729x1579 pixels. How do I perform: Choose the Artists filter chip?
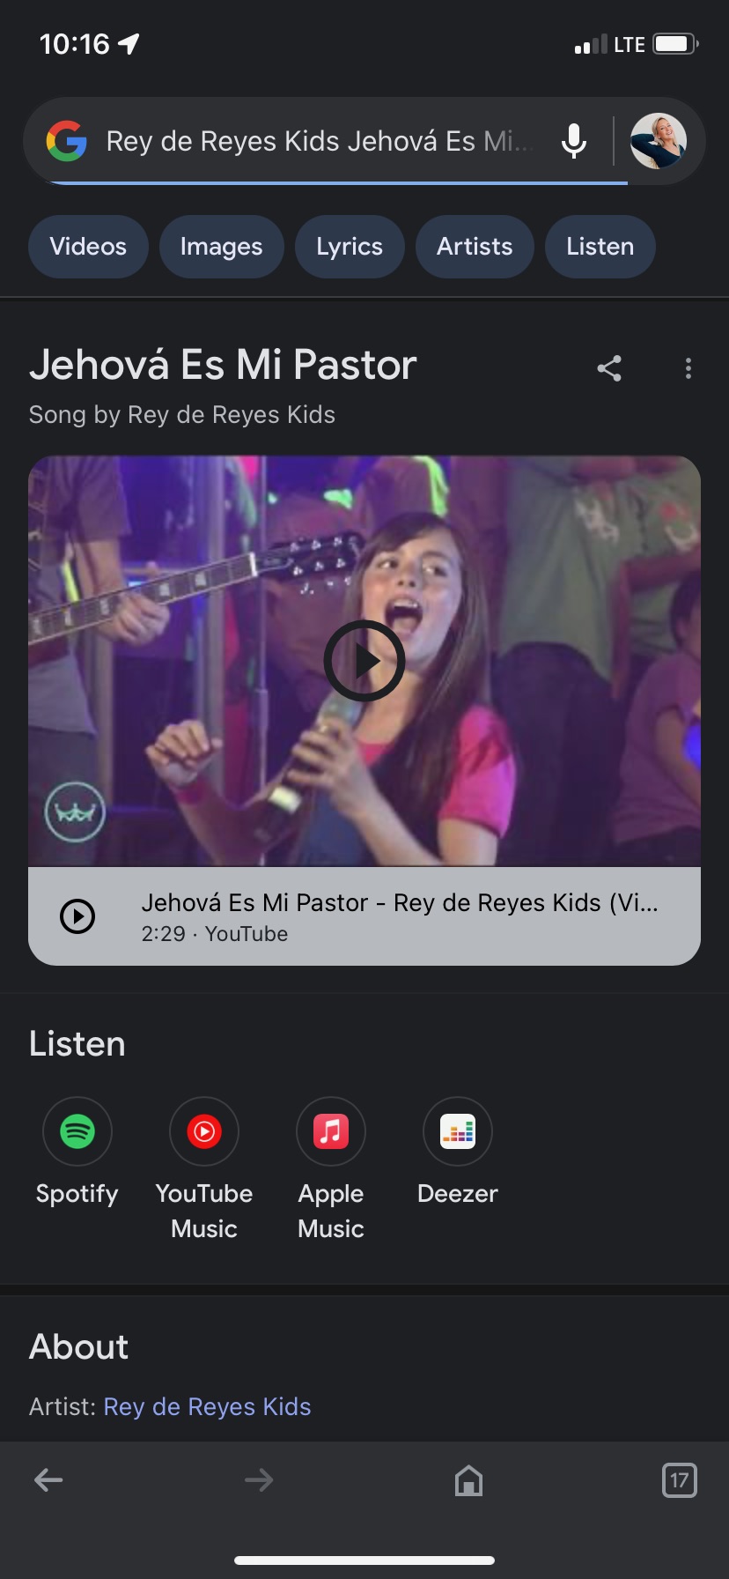pyautogui.click(x=475, y=247)
